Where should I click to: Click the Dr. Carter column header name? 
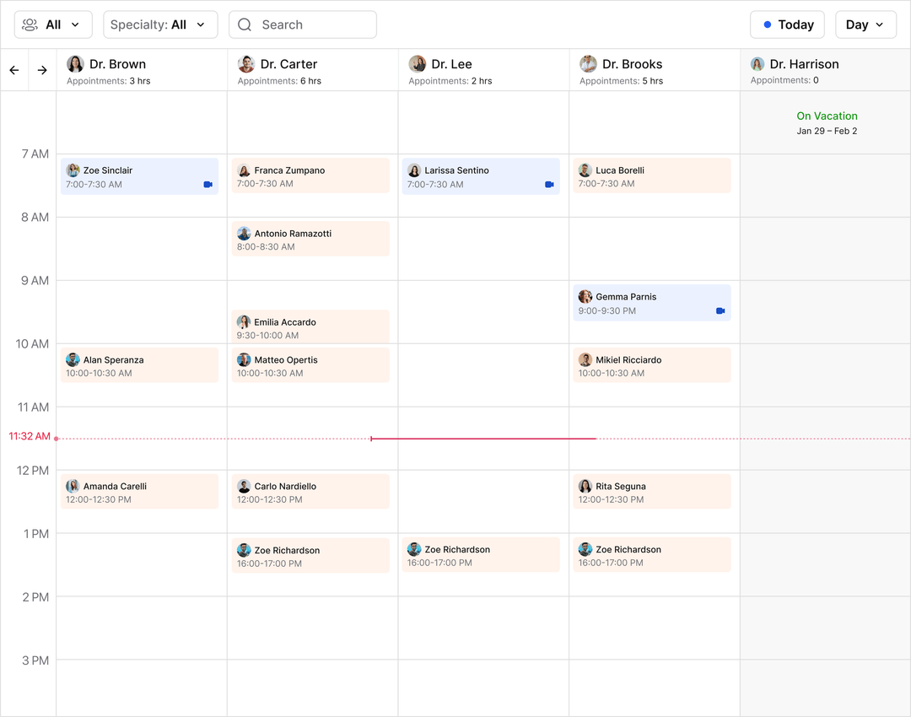coord(288,64)
